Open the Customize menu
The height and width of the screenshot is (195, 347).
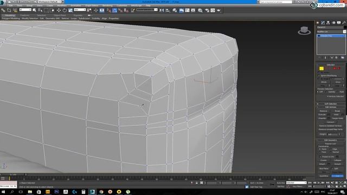[121, 5]
